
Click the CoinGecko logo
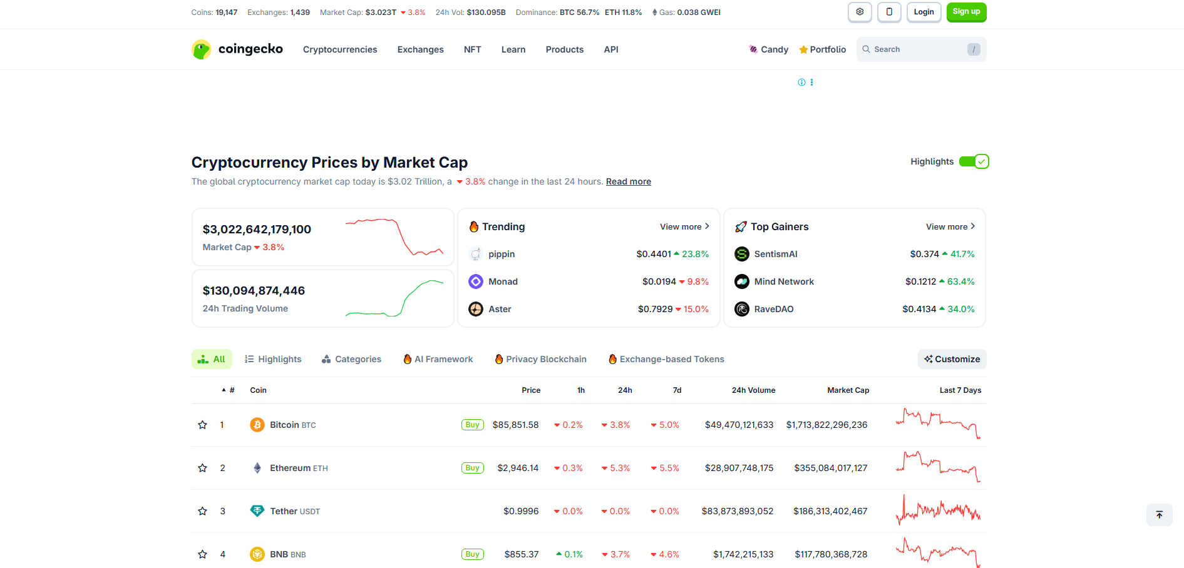point(237,49)
